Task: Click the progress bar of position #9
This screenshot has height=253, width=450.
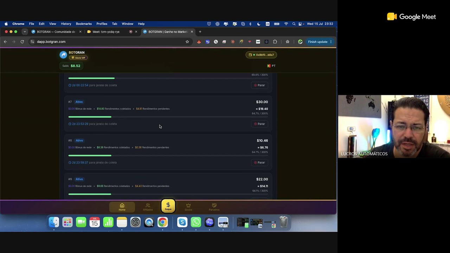Action: coord(168,194)
